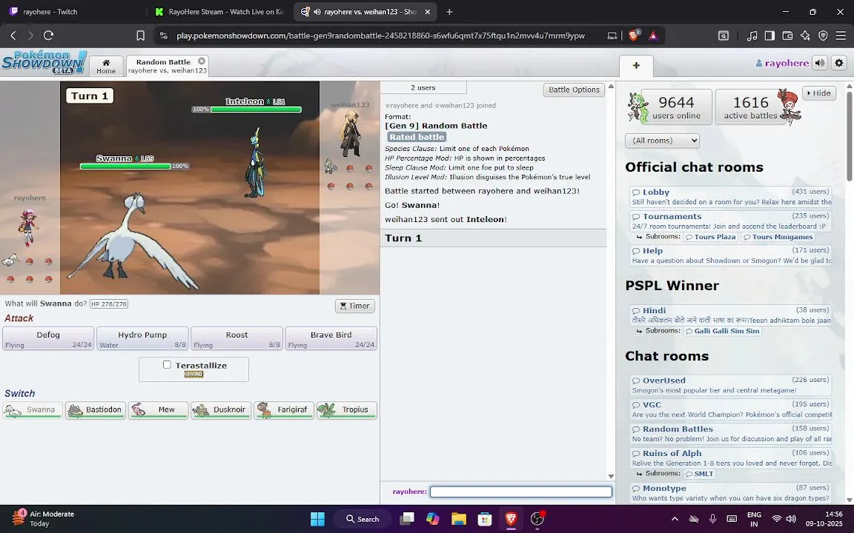The height and width of the screenshot is (533, 854).
Task: Open the Brave Shields lion icon
Action: click(634, 36)
